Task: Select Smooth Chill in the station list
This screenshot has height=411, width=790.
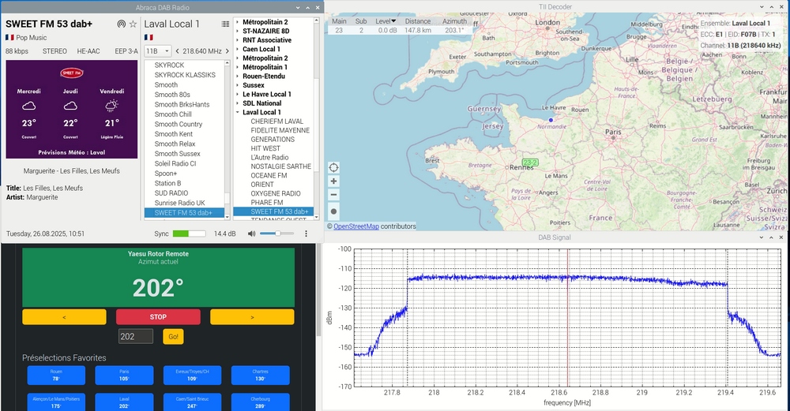Action: pos(173,114)
